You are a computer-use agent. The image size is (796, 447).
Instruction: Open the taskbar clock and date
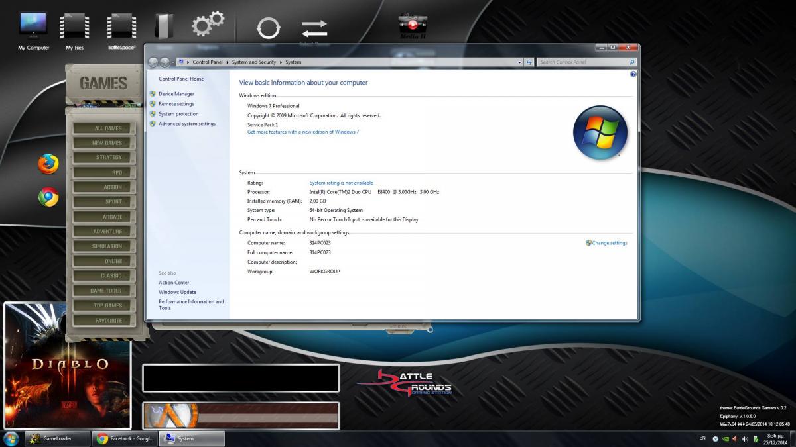[775, 439]
